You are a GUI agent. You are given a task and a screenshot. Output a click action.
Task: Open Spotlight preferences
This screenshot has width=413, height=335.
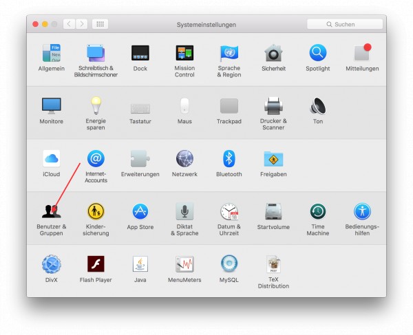(318, 53)
